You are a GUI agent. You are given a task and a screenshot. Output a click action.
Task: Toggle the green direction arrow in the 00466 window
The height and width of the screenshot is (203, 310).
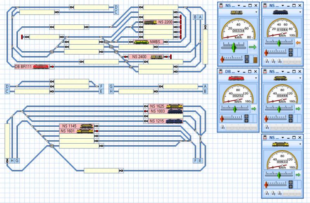click(x=298, y=109)
